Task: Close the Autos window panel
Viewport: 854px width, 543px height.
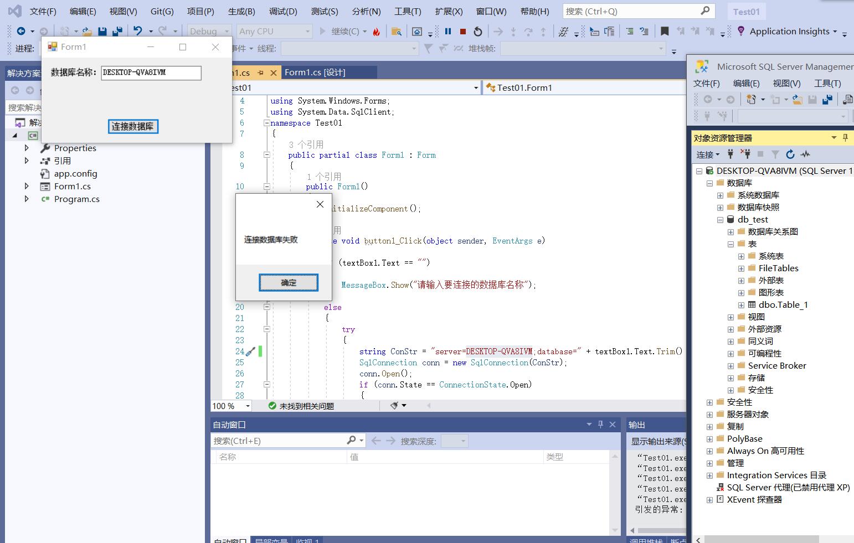Action: 613,425
